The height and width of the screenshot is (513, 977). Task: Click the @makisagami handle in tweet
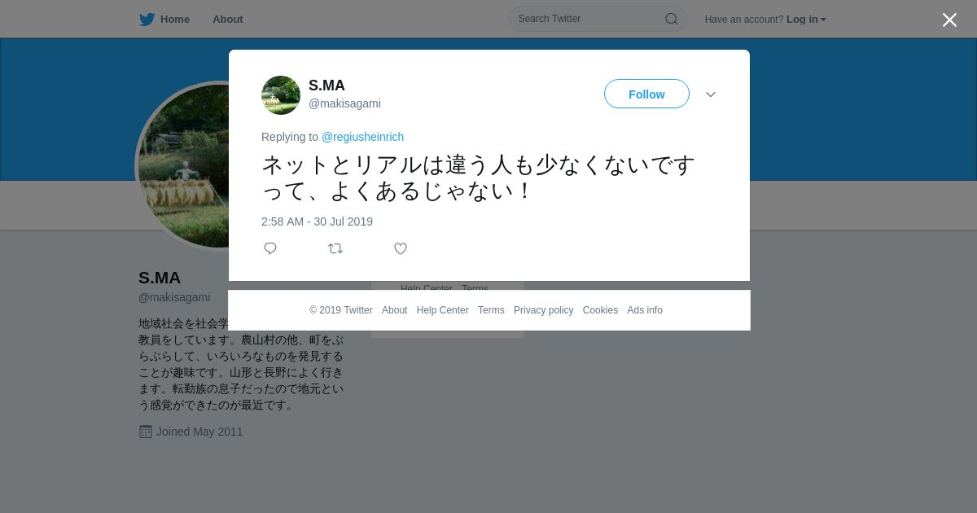coord(344,103)
